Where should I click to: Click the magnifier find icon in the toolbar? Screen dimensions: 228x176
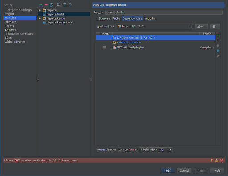click(x=58, y=5)
